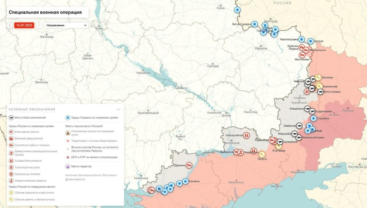
Task: Select the clash marker at Новомихайловка
Action: click(299, 137)
